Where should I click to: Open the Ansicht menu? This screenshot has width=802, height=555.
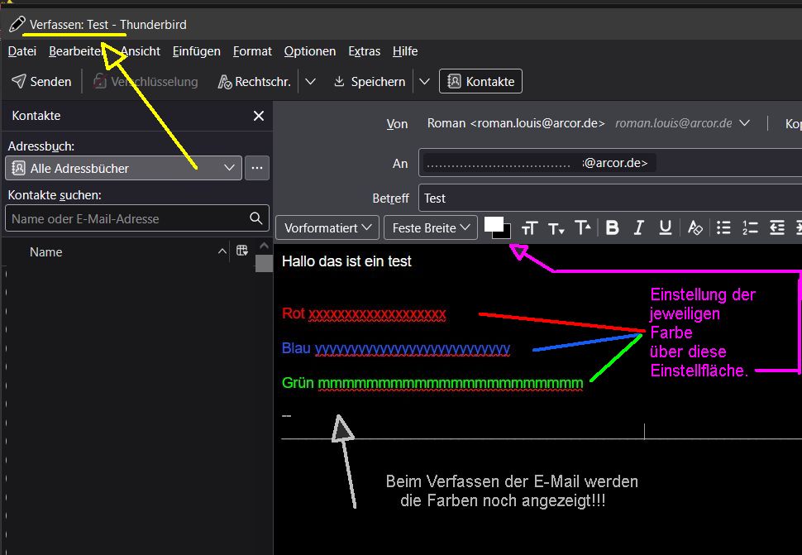coord(141,51)
